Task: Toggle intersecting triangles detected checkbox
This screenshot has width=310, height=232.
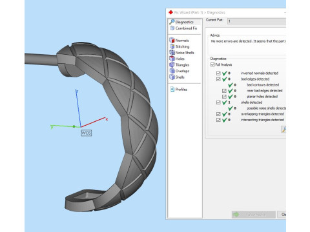Action: pos(218,120)
